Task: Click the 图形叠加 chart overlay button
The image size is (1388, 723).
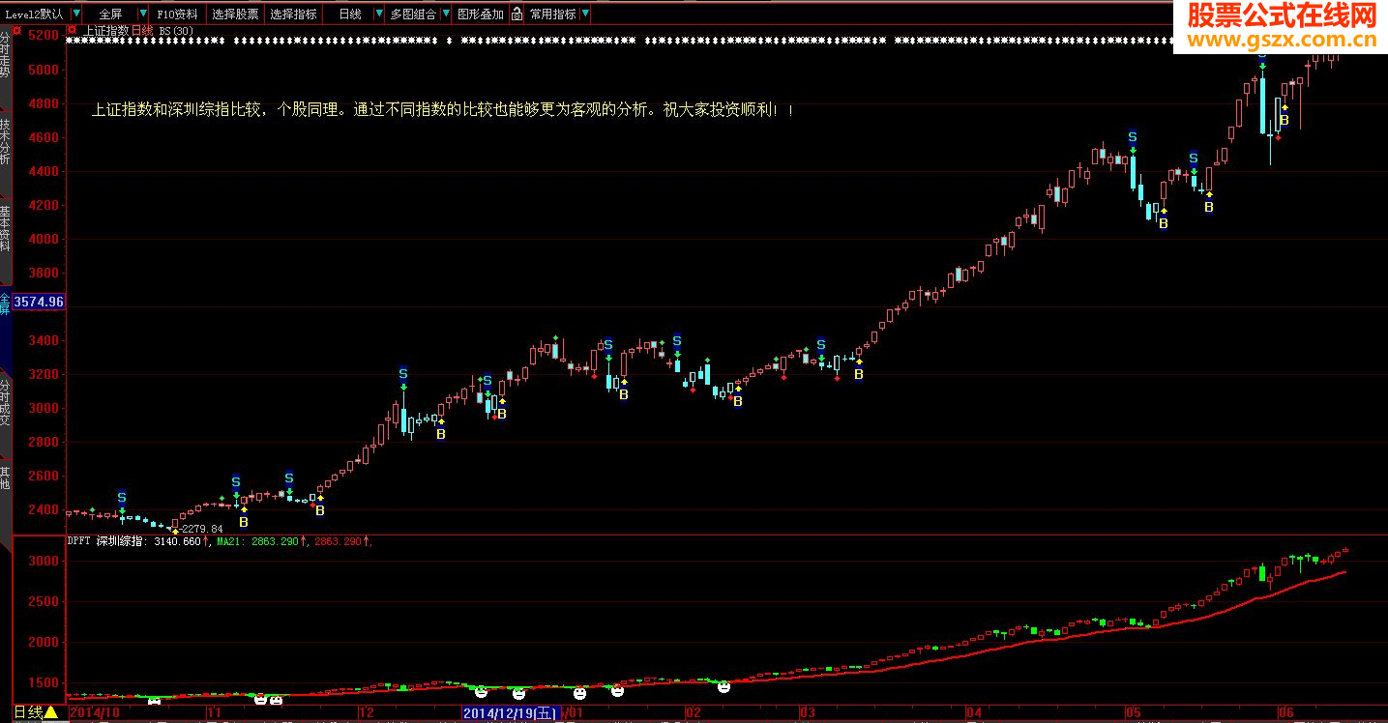Action: (x=481, y=14)
